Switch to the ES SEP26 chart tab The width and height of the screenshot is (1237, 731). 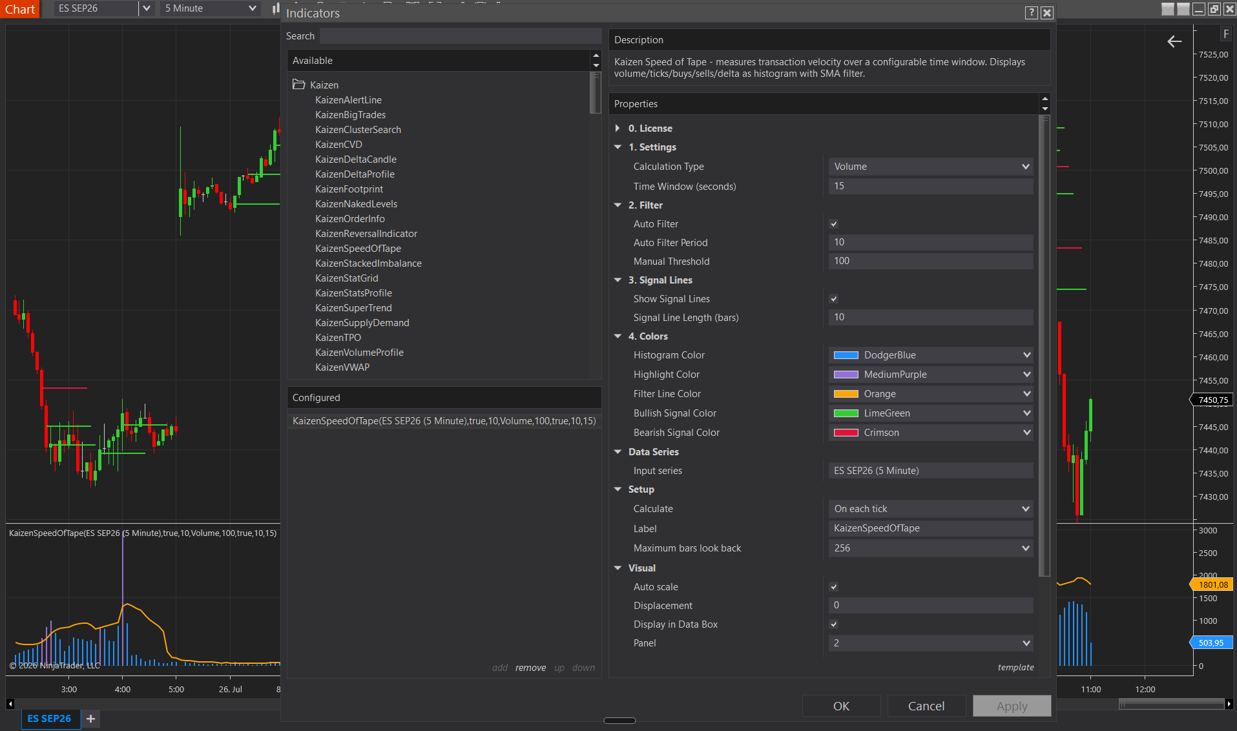coord(50,719)
